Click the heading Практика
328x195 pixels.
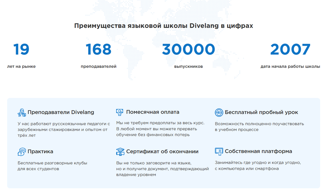[40, 152]
